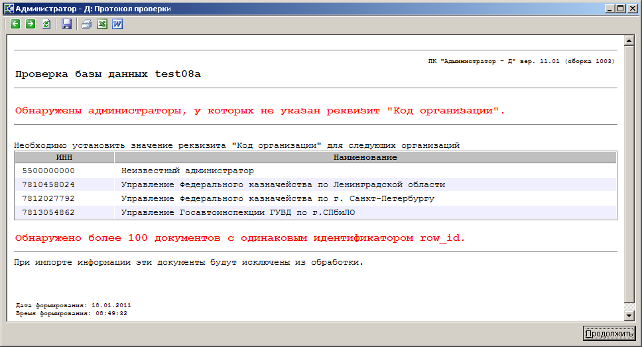Click the scrollbar up arrow

coord(629,40)
